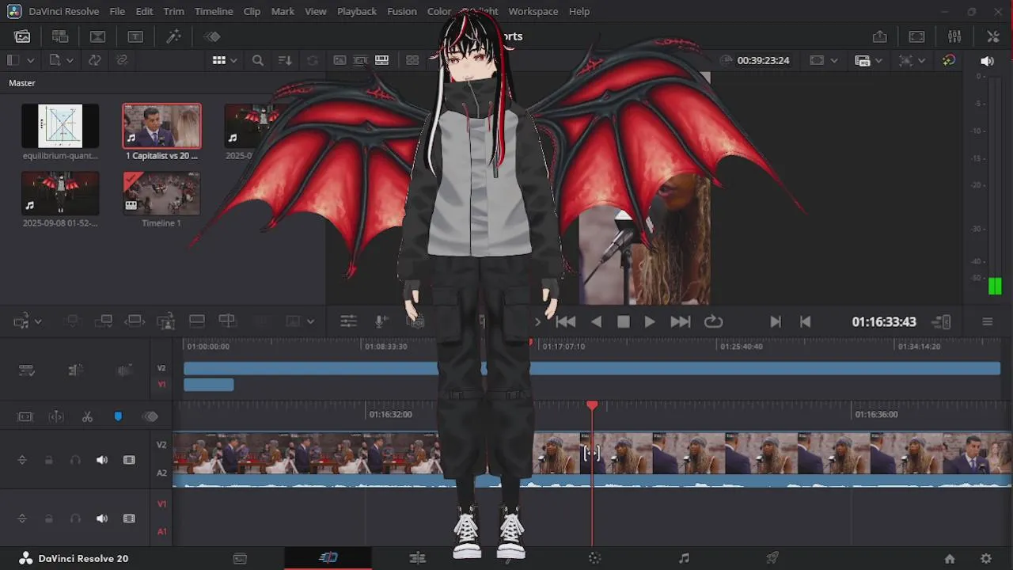The image size is (1013, 570).
Task: Mute the V2/A2 track speaker
Action: coord(102,460)
